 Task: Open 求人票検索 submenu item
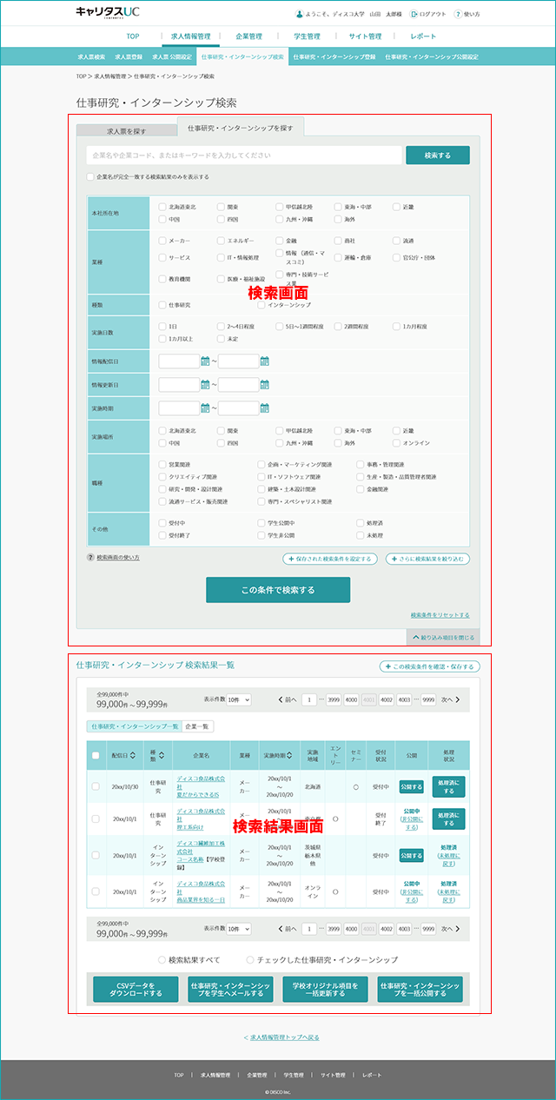91,56
